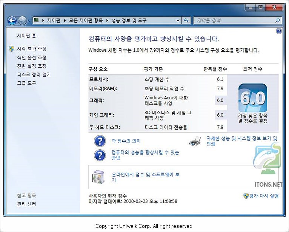Expand the arrow after 모든 제어판 항목

pyautogui.click(x=107, y=20)
